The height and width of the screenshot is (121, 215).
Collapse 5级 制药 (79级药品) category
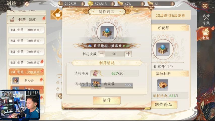point(26,72)
